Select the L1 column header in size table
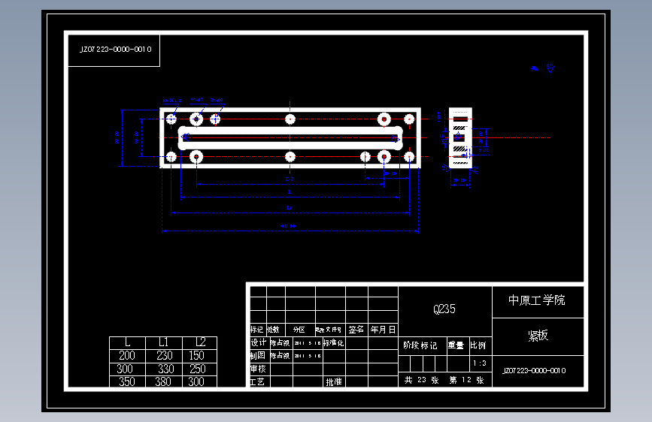 tap(164, 342)
